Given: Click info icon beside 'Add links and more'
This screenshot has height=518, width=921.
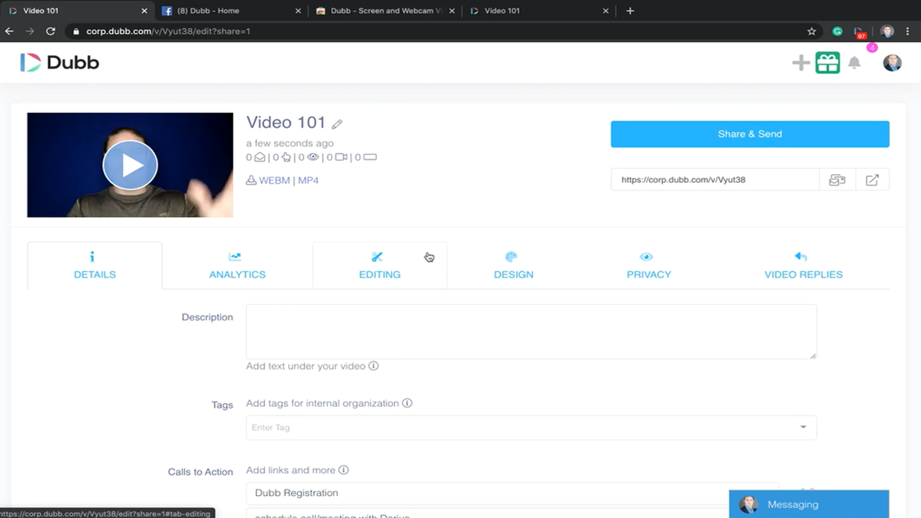Looking at the screenshot, I should click(343, 470).
